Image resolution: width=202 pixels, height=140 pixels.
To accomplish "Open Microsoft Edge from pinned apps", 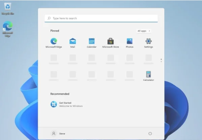I will pos(54,43).
